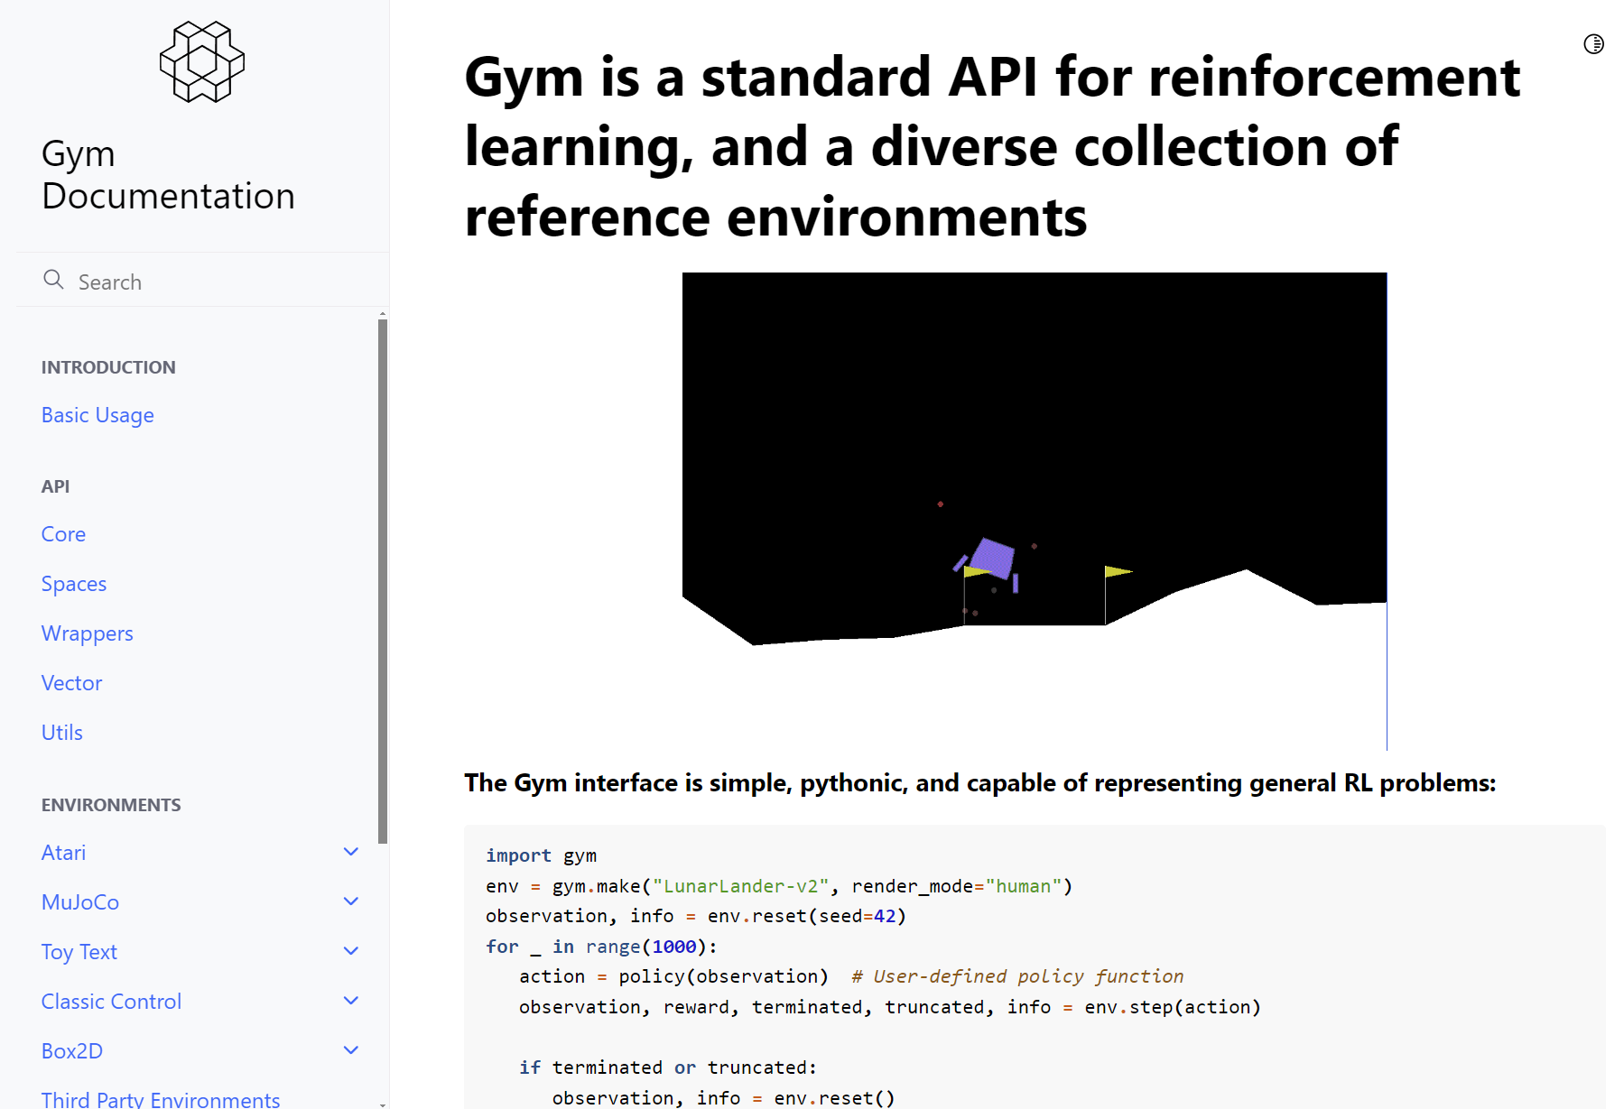Open the Utils API page
Viewport: 1624px width, 1109px height.
61,733
